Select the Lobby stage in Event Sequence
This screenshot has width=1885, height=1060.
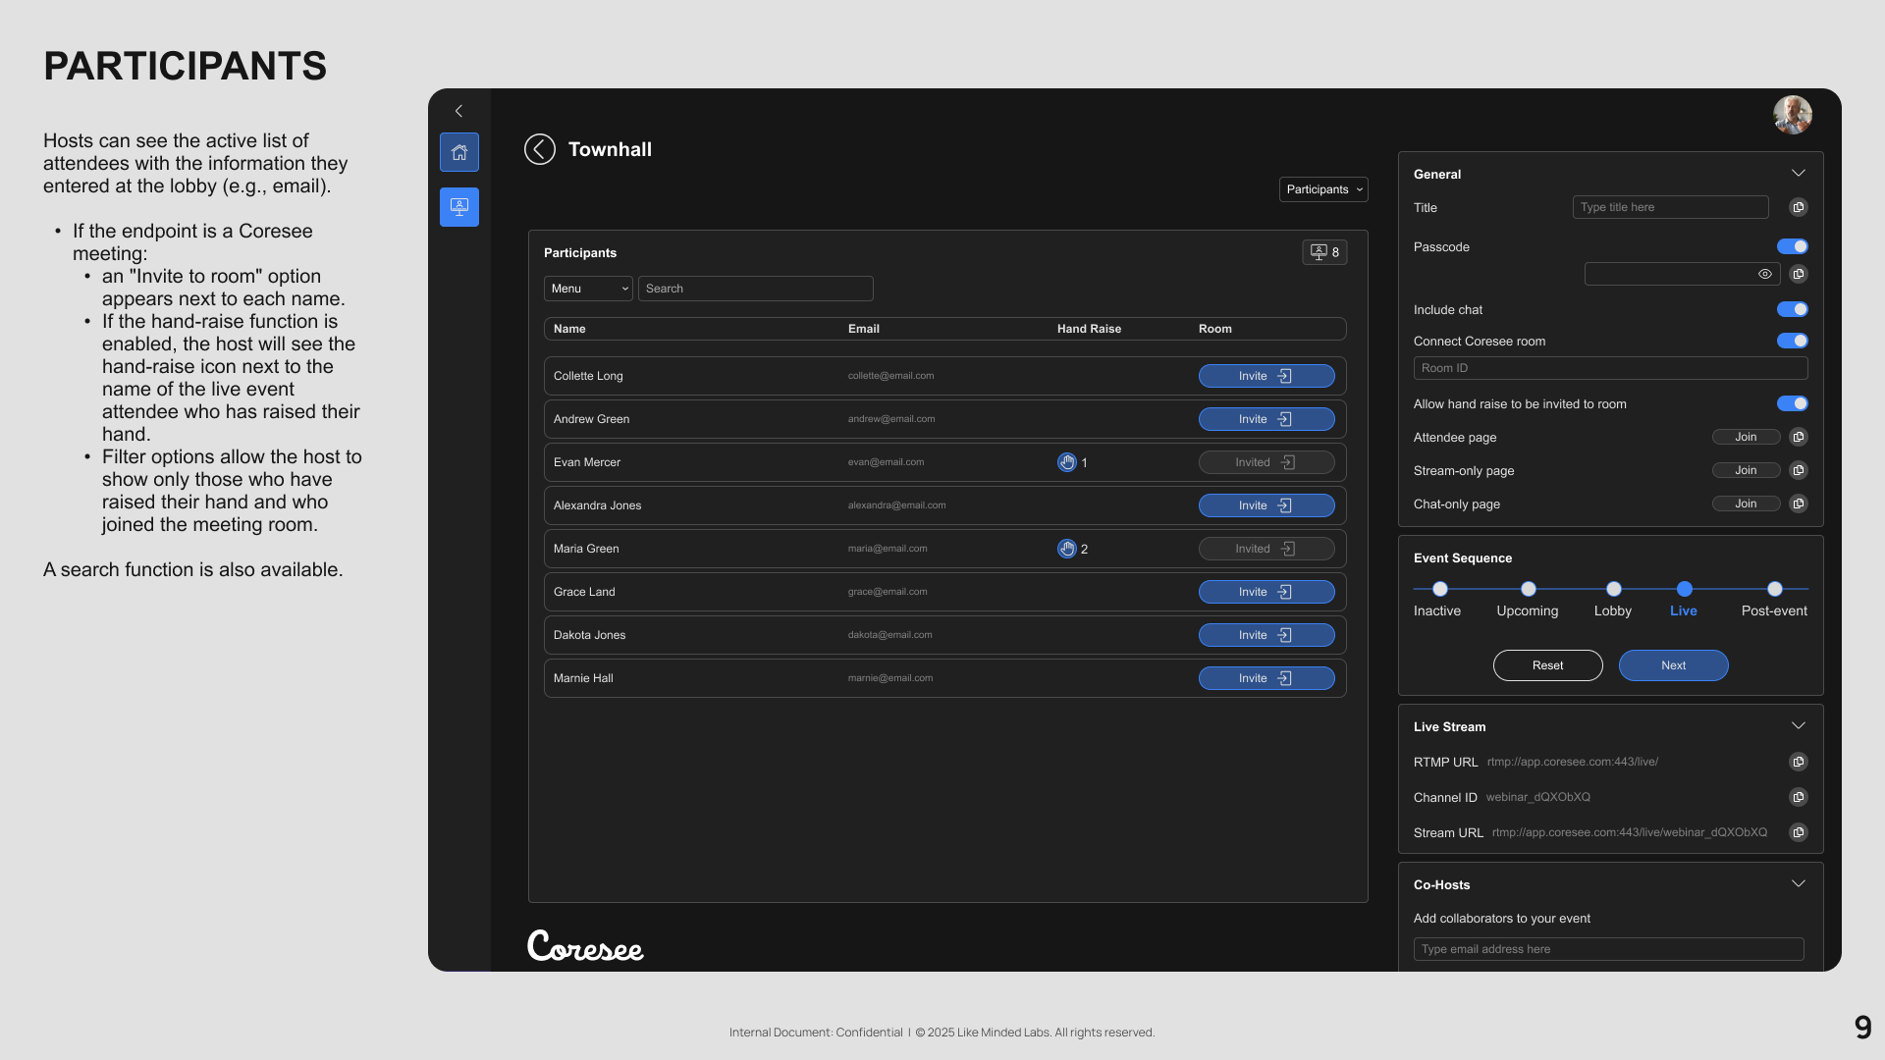point(1613,589)
